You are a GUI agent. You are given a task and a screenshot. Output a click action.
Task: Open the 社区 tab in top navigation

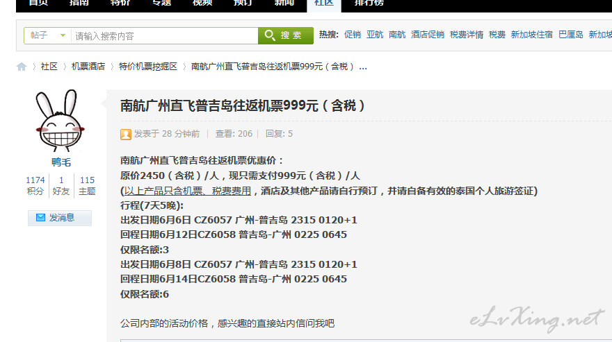323,3
